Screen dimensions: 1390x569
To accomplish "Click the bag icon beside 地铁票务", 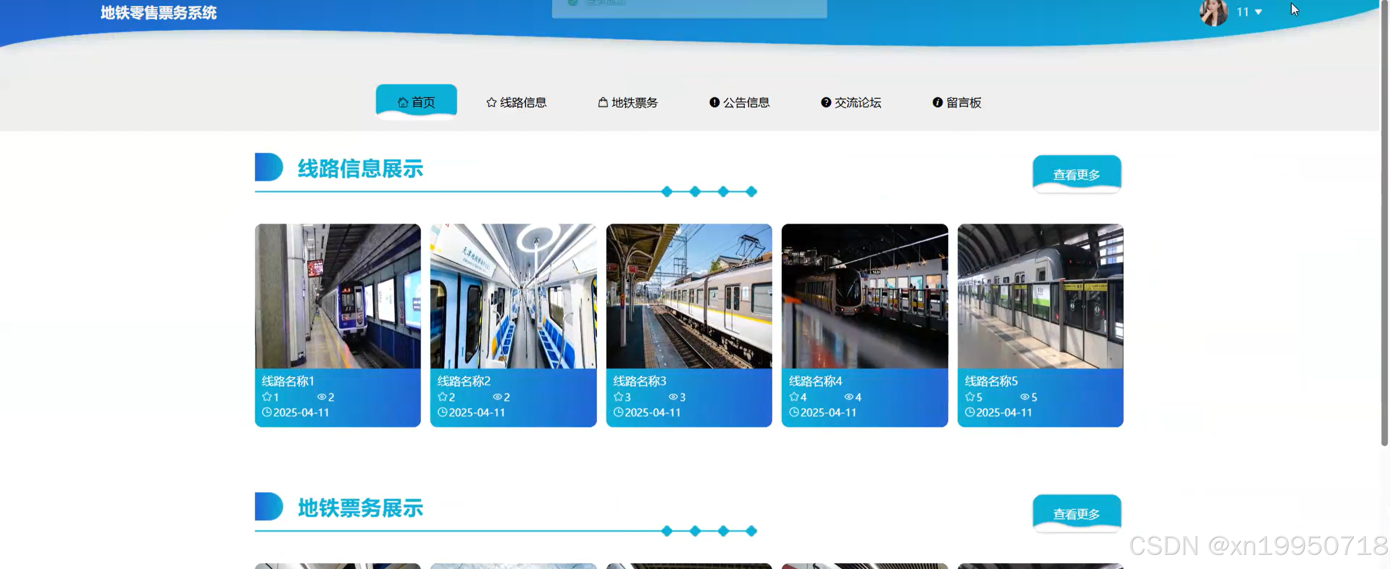I will click(603, 102).
